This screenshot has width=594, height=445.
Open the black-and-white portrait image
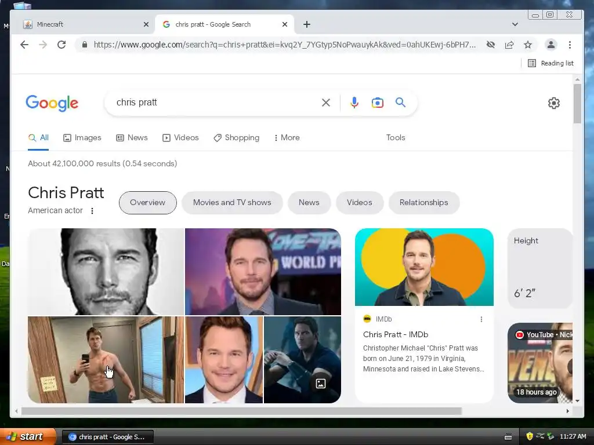(x=106, y=271)
